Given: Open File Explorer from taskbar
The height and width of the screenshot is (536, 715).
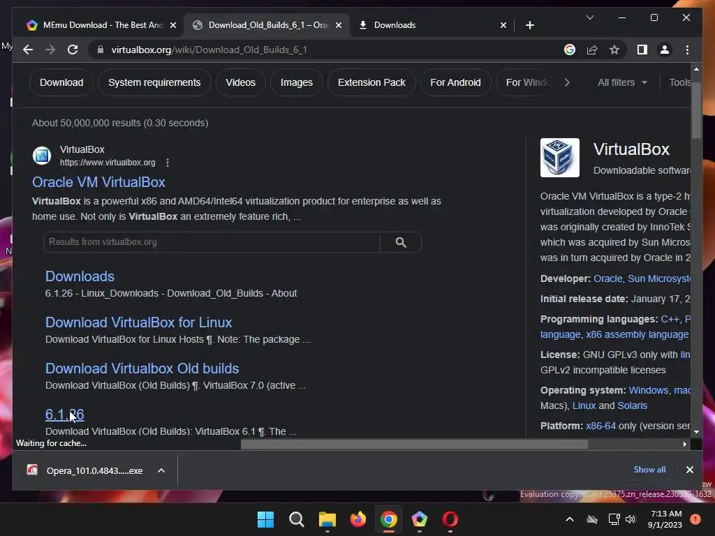Looking at the screenshot, I should [327, 519].
